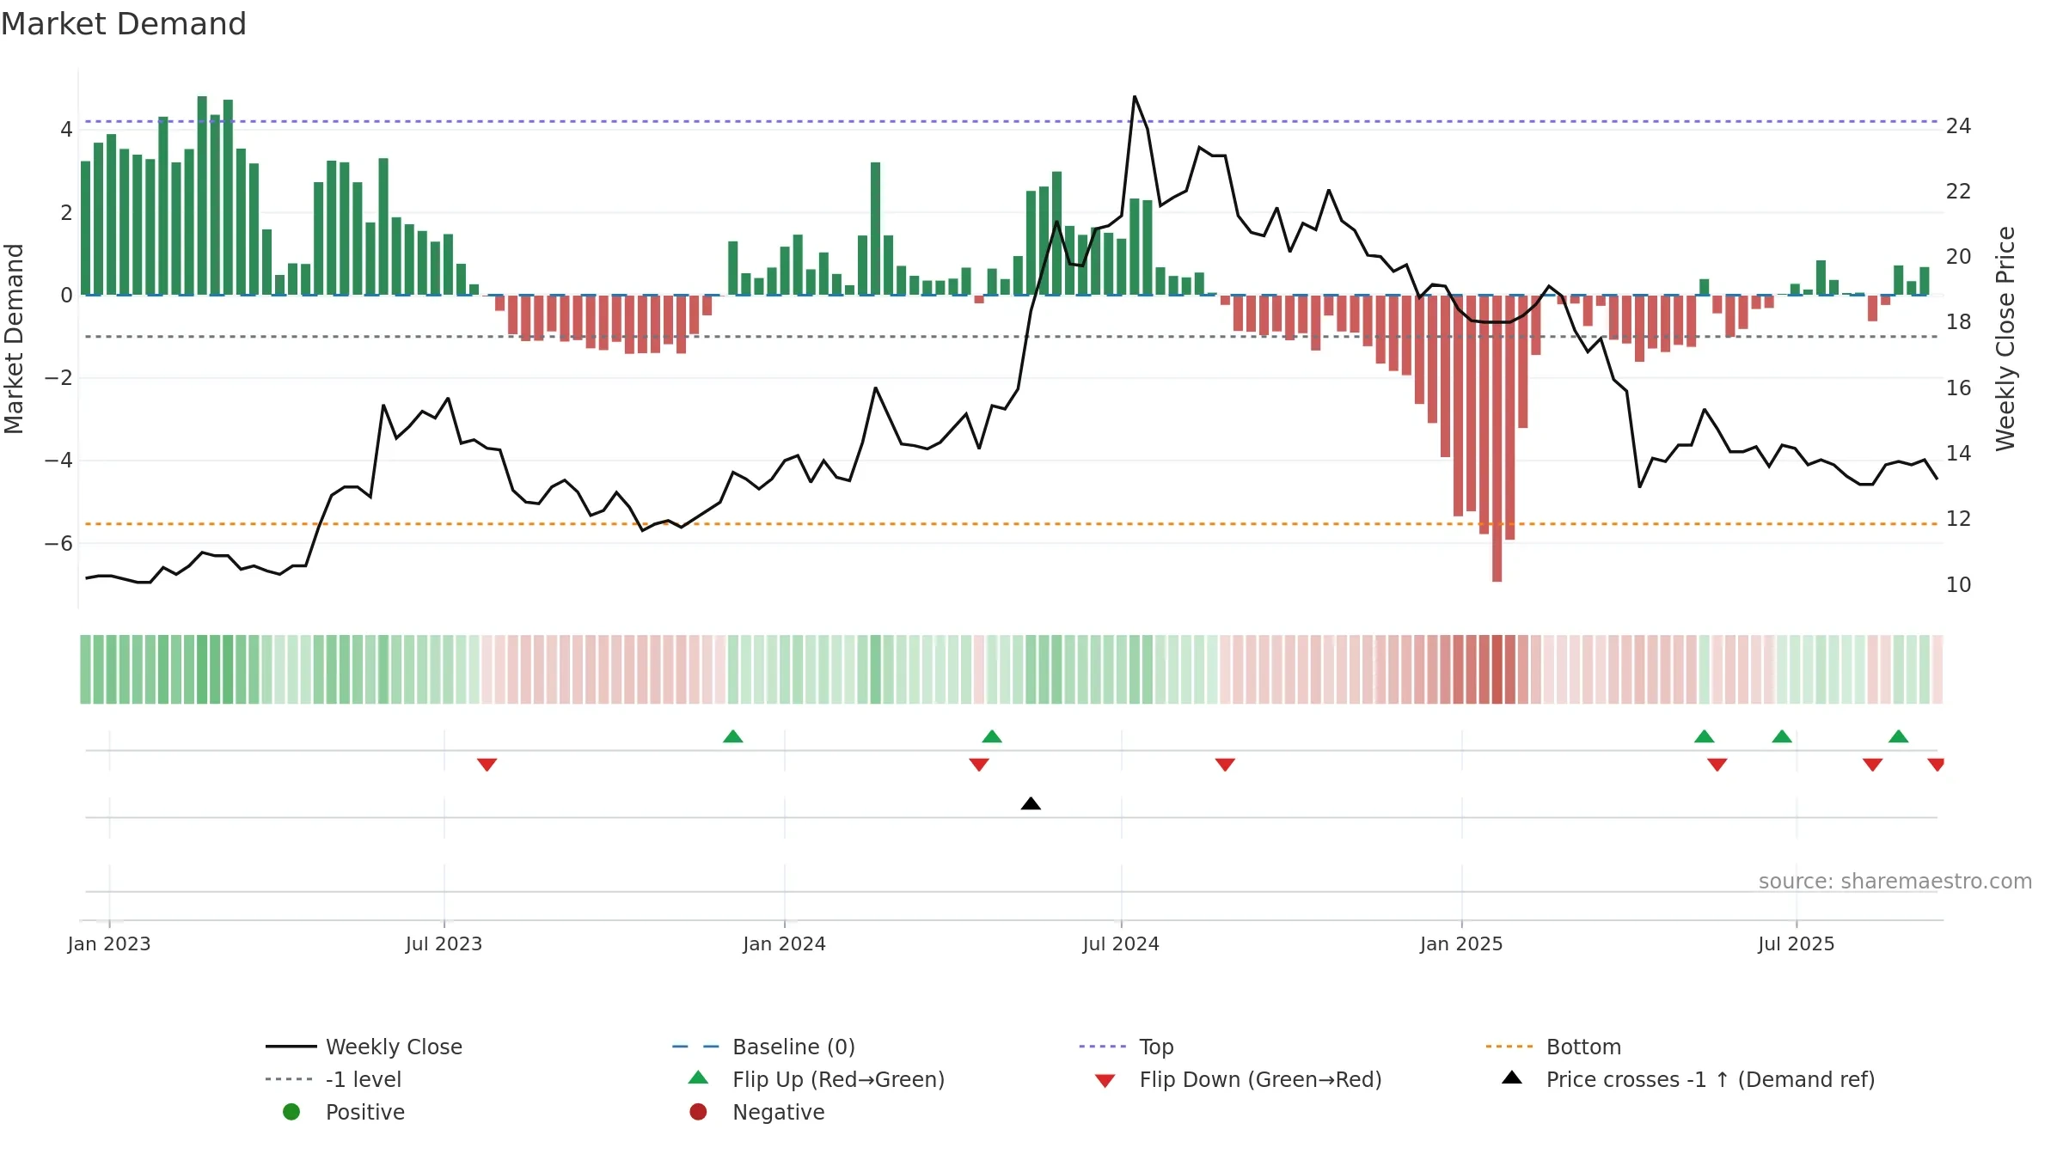The image size is (2063, 1160).
Task: Click the black price-cross marker near mid-2024
Action: [x=1031, y=803]
